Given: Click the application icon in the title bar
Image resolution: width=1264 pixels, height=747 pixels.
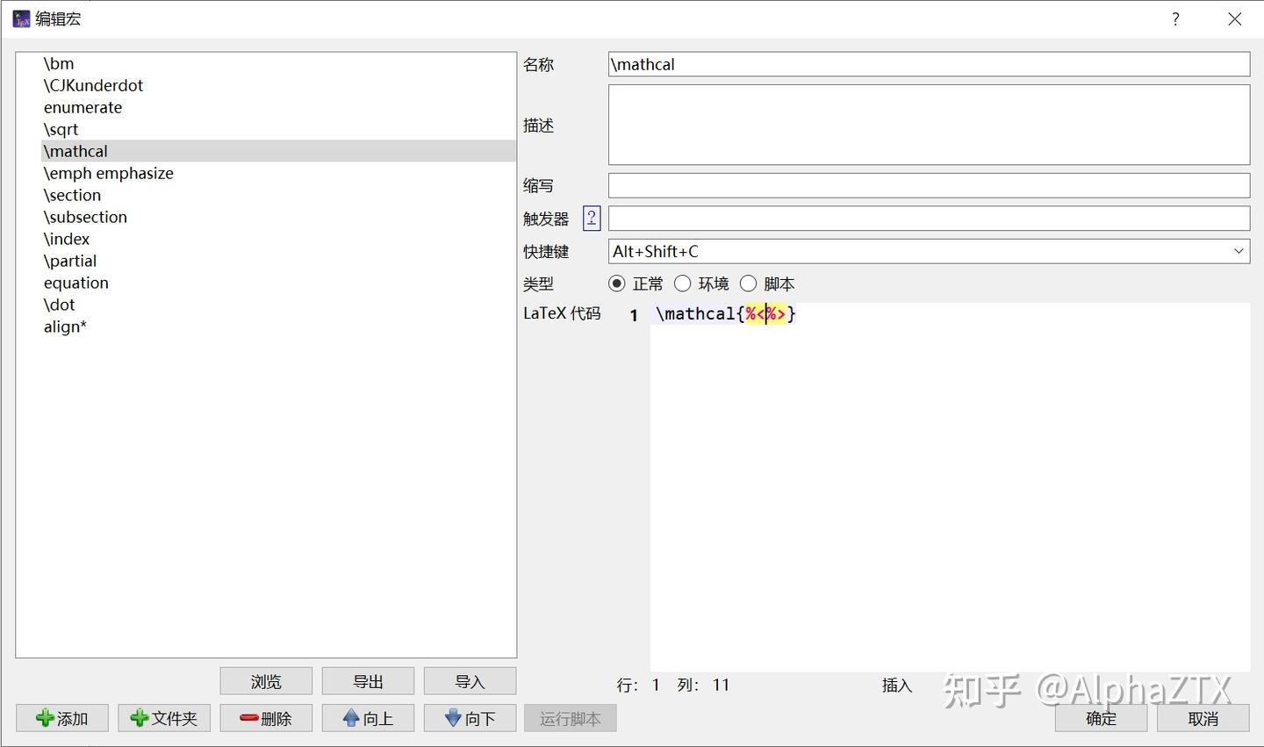Looking at the screenshot, I should point(20,18).
